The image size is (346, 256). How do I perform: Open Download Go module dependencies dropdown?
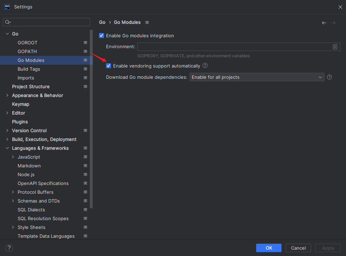(x=257, y=77)
